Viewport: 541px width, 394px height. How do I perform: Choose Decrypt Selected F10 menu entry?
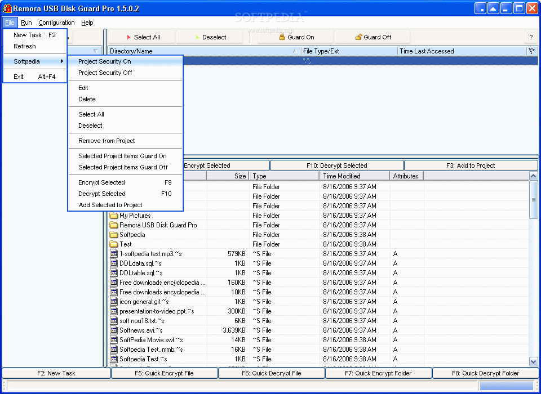coord(125,194)
